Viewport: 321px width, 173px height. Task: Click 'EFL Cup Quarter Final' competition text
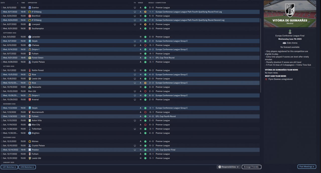pos(166,150)
